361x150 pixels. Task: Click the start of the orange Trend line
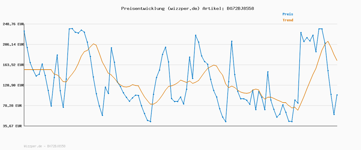[x=24, y=70]
